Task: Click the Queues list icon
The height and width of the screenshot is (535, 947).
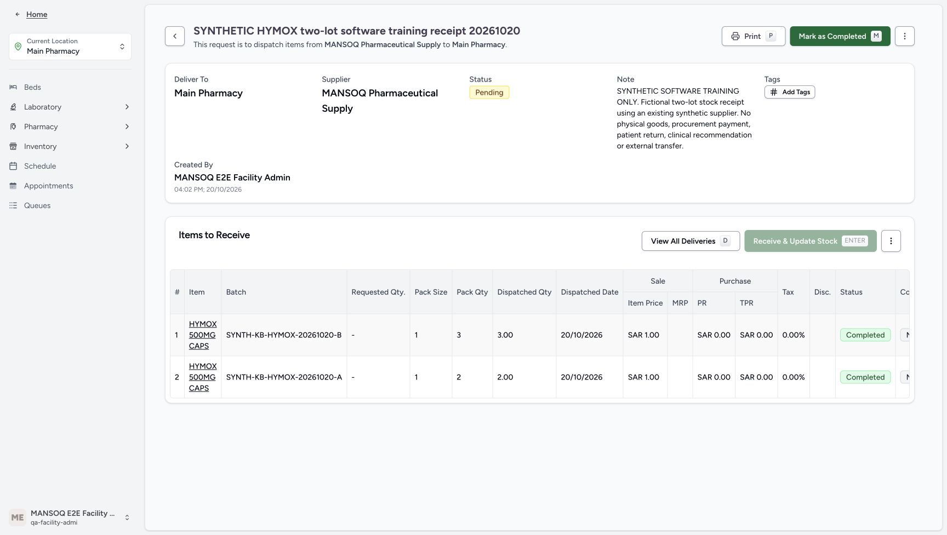Action: (x=13, y=205)
